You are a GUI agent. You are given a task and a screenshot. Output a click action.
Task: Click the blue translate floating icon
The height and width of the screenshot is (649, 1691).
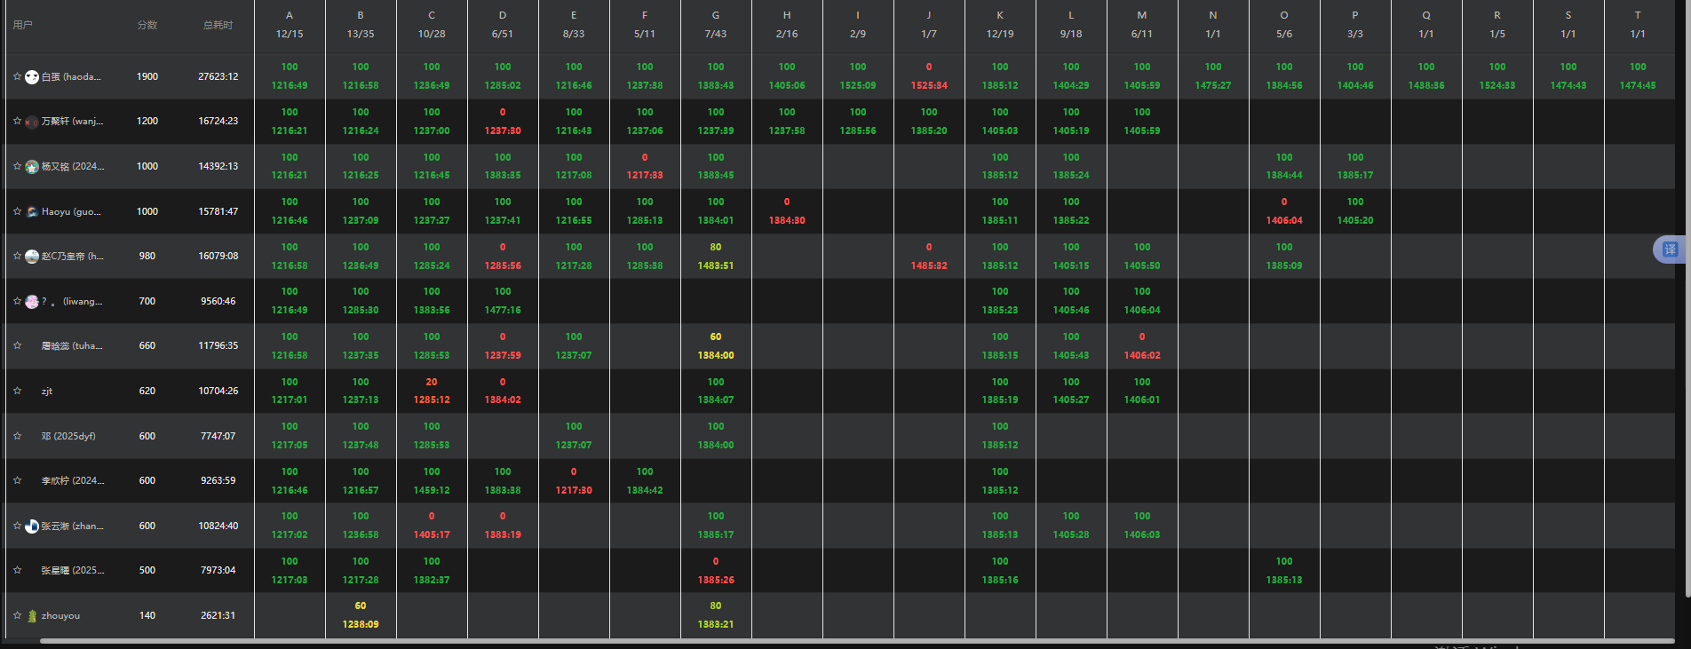pos(1669,249)
